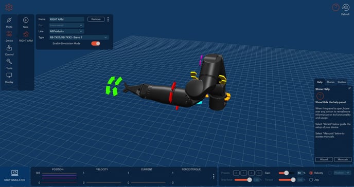Switch to the Status tab
This screenshot has height=187, width=354.
pyautogui.click(x=330, y=82)
